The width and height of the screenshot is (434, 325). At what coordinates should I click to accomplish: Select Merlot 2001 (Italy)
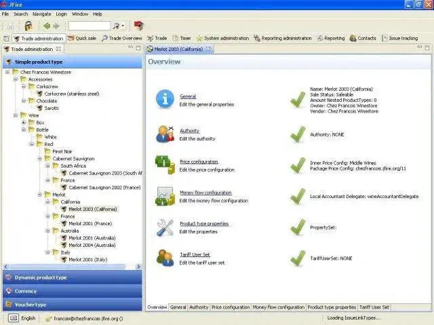click(87, 259)
